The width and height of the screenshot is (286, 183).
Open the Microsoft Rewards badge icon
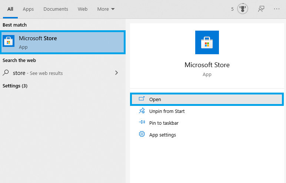pos(243,9)
